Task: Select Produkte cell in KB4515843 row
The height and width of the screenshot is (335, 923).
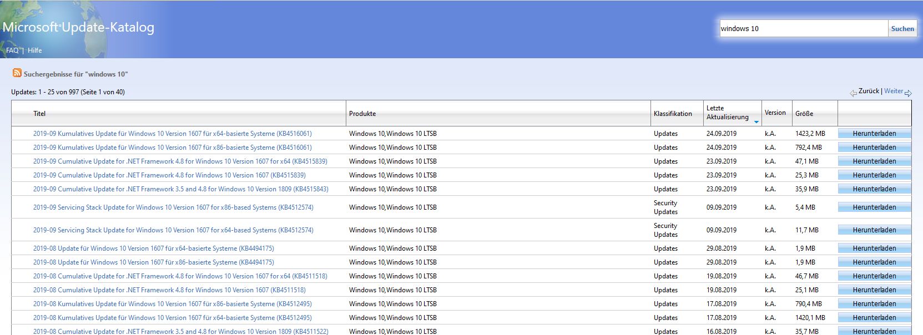Action: pos(393,189)
